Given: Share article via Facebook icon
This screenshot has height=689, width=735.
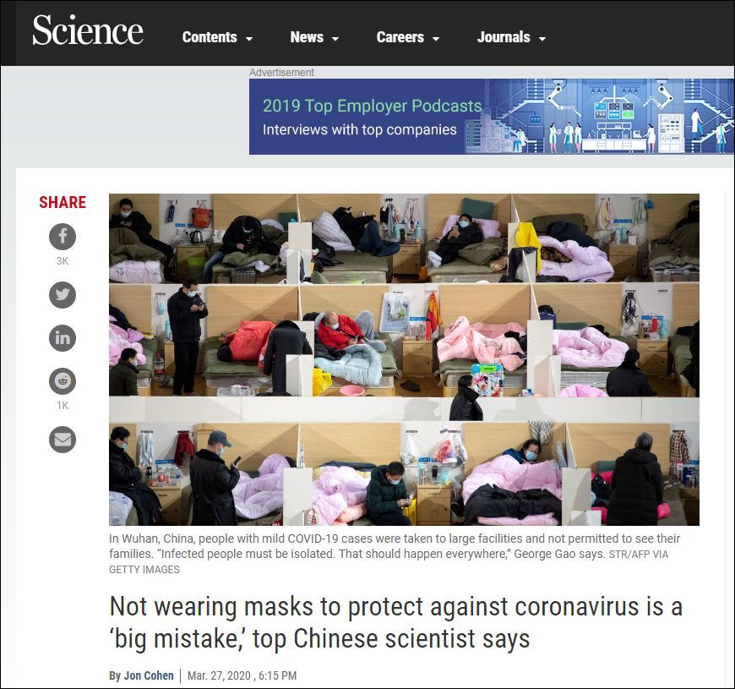Looking at the screenshot, I should pos(63,237).
